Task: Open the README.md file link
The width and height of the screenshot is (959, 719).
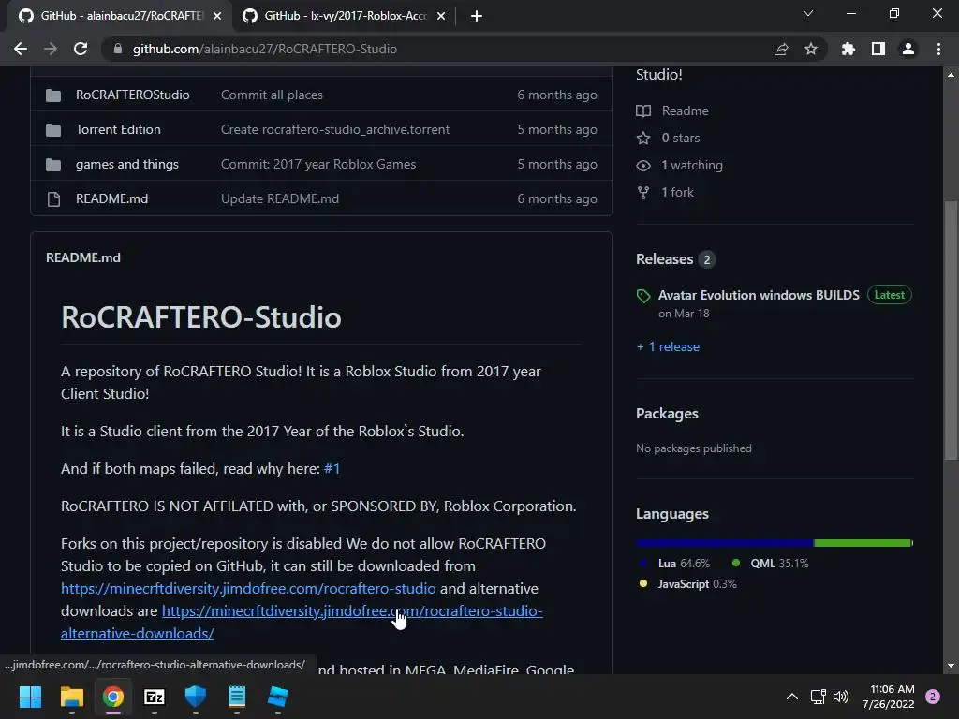Action: coord(112,198)
